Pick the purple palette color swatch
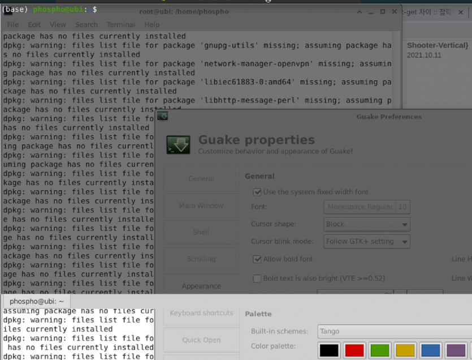This screenshot has height=360, width=472. 456,350
